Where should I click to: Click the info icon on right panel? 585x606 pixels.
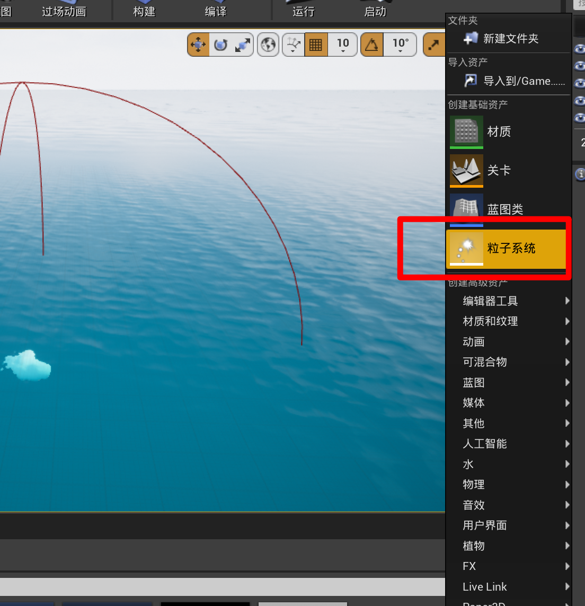580,174
